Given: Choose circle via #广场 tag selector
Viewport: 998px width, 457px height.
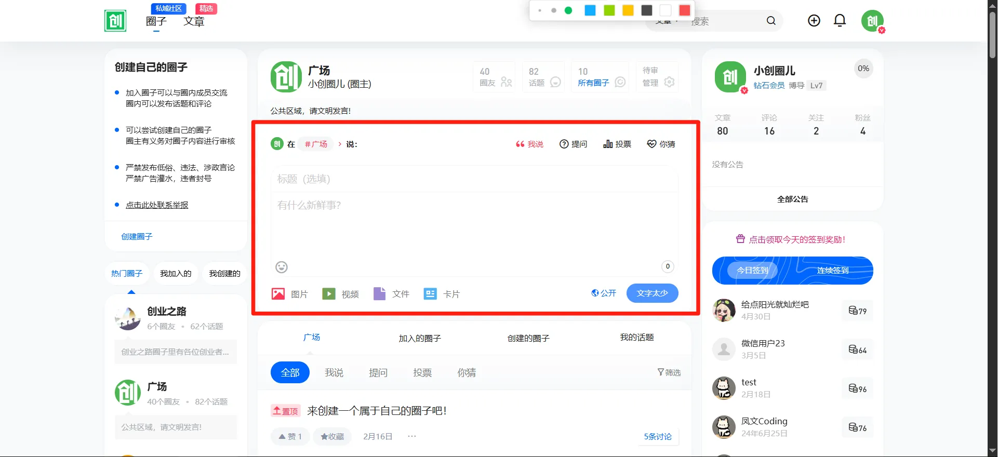Looking at the screenshot, I should pyautogui.click(x=316, y=144).
